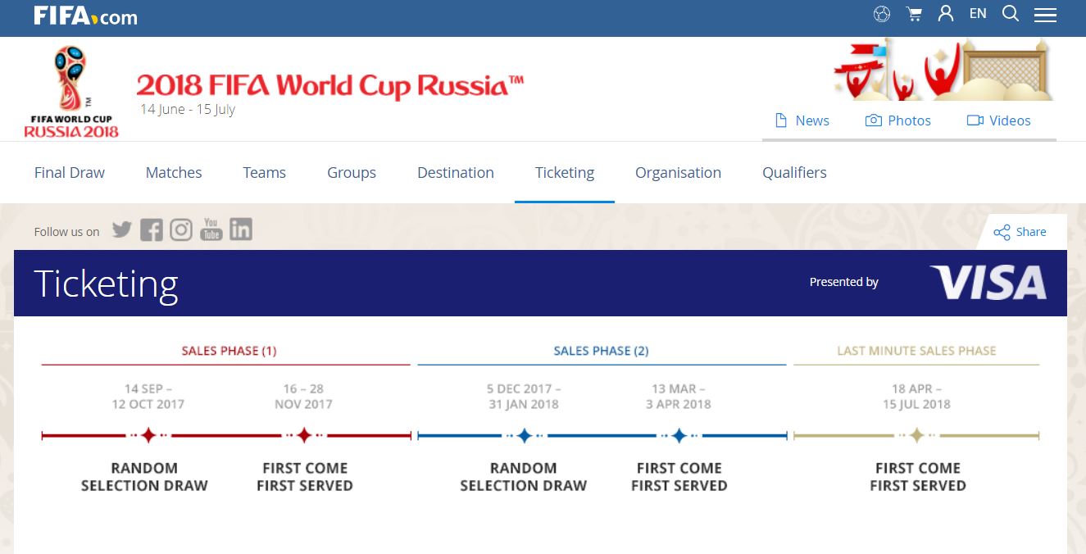Image resolution: width=1086 pixels, height=554 pixels.
Task: Click the Share button
Action: coord(1020,232)
